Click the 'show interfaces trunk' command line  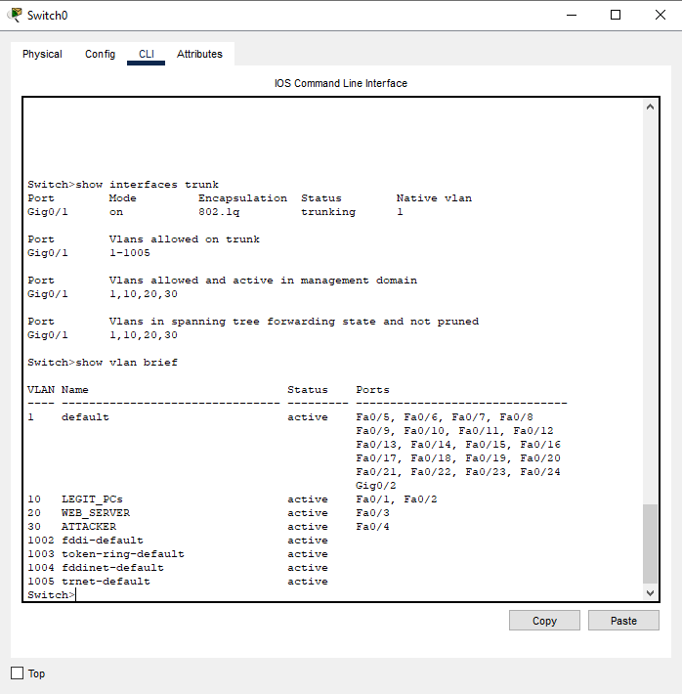(x=123, y=185)
